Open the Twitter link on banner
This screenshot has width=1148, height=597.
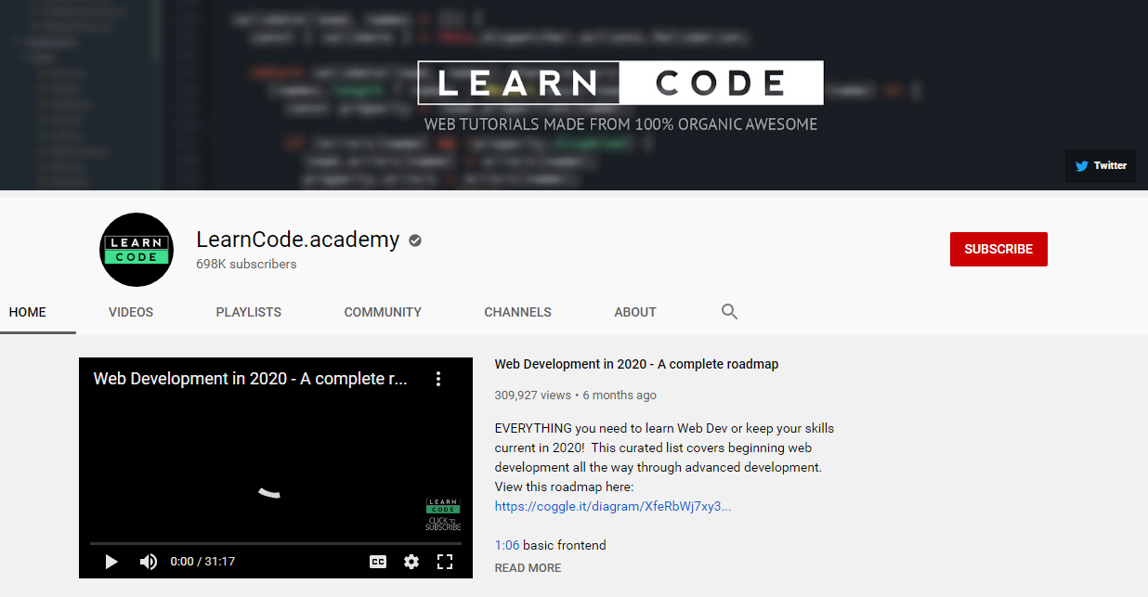[x=1101, y=166]
